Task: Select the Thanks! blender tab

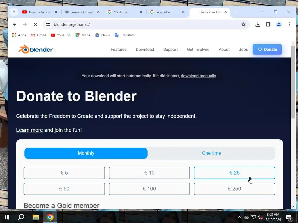Action: (210, 12)
